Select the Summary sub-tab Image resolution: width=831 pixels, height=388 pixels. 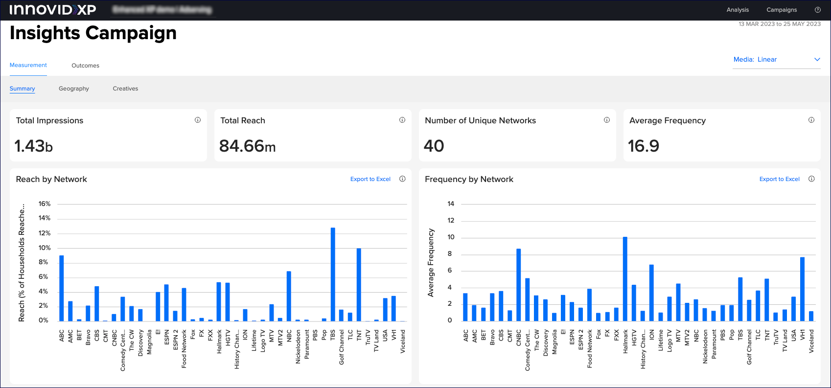[23, 89]
